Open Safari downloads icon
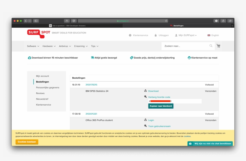246x161 pixels. (x=216, y=21)
